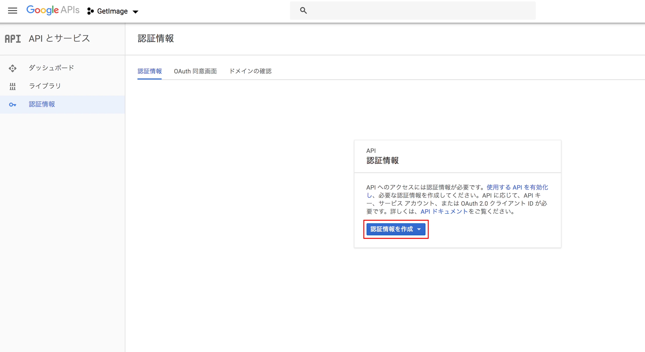Select the ダッシュボード compass icon in sidebar
The height and width of the screenshot is (352, 645).
[13, 68]
